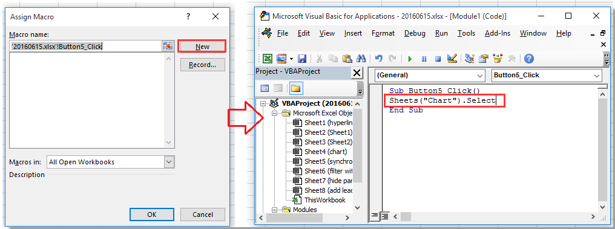Screen dimensions: 615x229
Task: Click Sheets("Chart").Select code line
Action: pos(442,101)
